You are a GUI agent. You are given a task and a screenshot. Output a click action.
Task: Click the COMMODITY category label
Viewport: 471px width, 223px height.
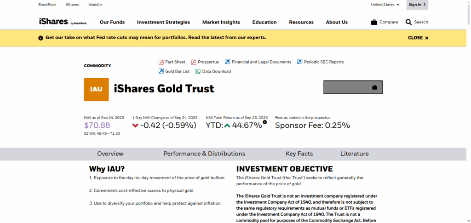click(98, 66)
